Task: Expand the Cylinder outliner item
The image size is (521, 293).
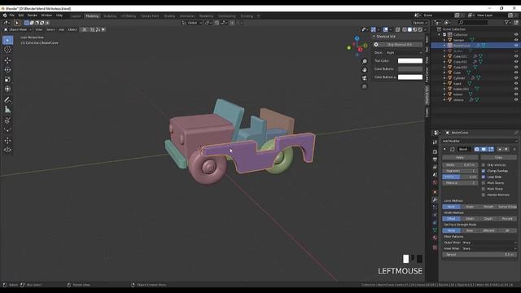Action: [x=444, y=78]
